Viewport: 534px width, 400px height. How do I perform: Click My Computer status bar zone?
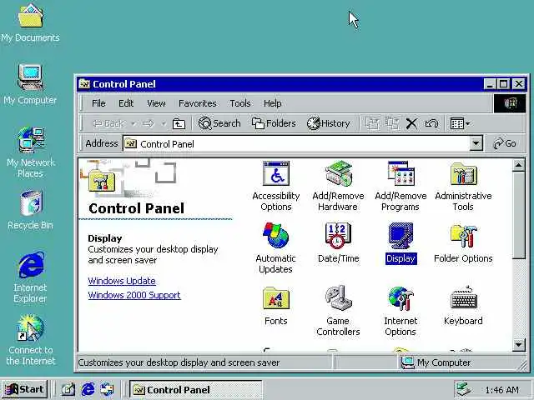pyautogui.click(x=460, y=362)
